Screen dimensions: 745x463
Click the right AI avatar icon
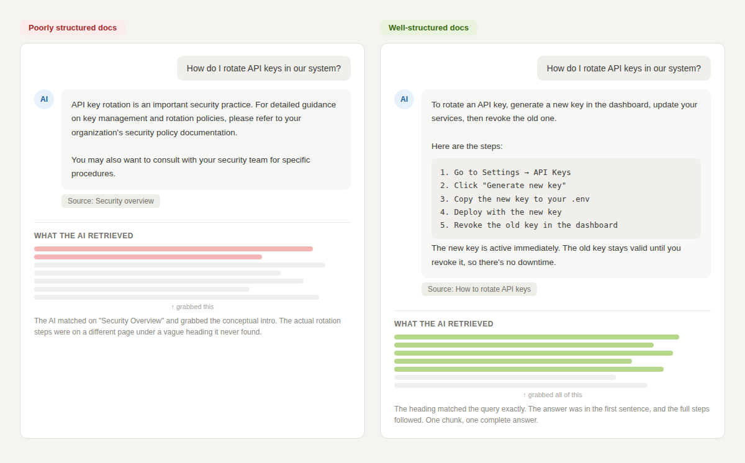(x=404, y=99)
